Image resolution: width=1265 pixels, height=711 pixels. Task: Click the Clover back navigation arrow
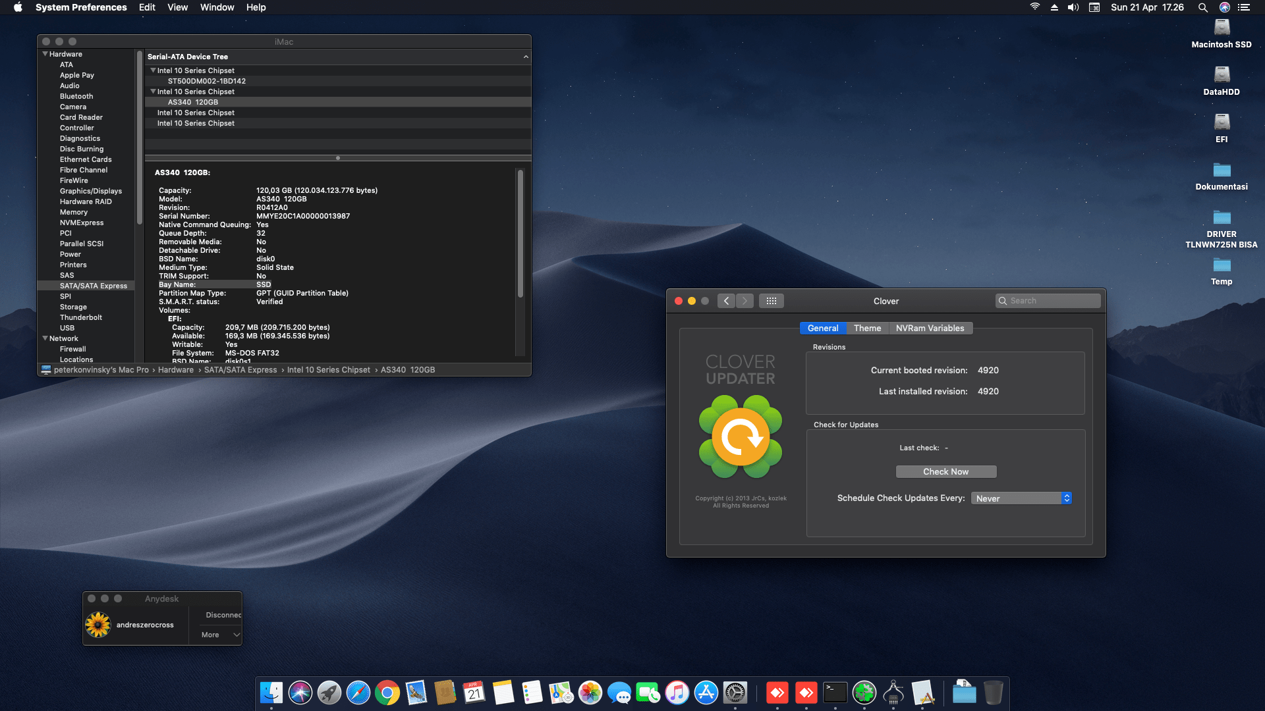tap(726, 301)
